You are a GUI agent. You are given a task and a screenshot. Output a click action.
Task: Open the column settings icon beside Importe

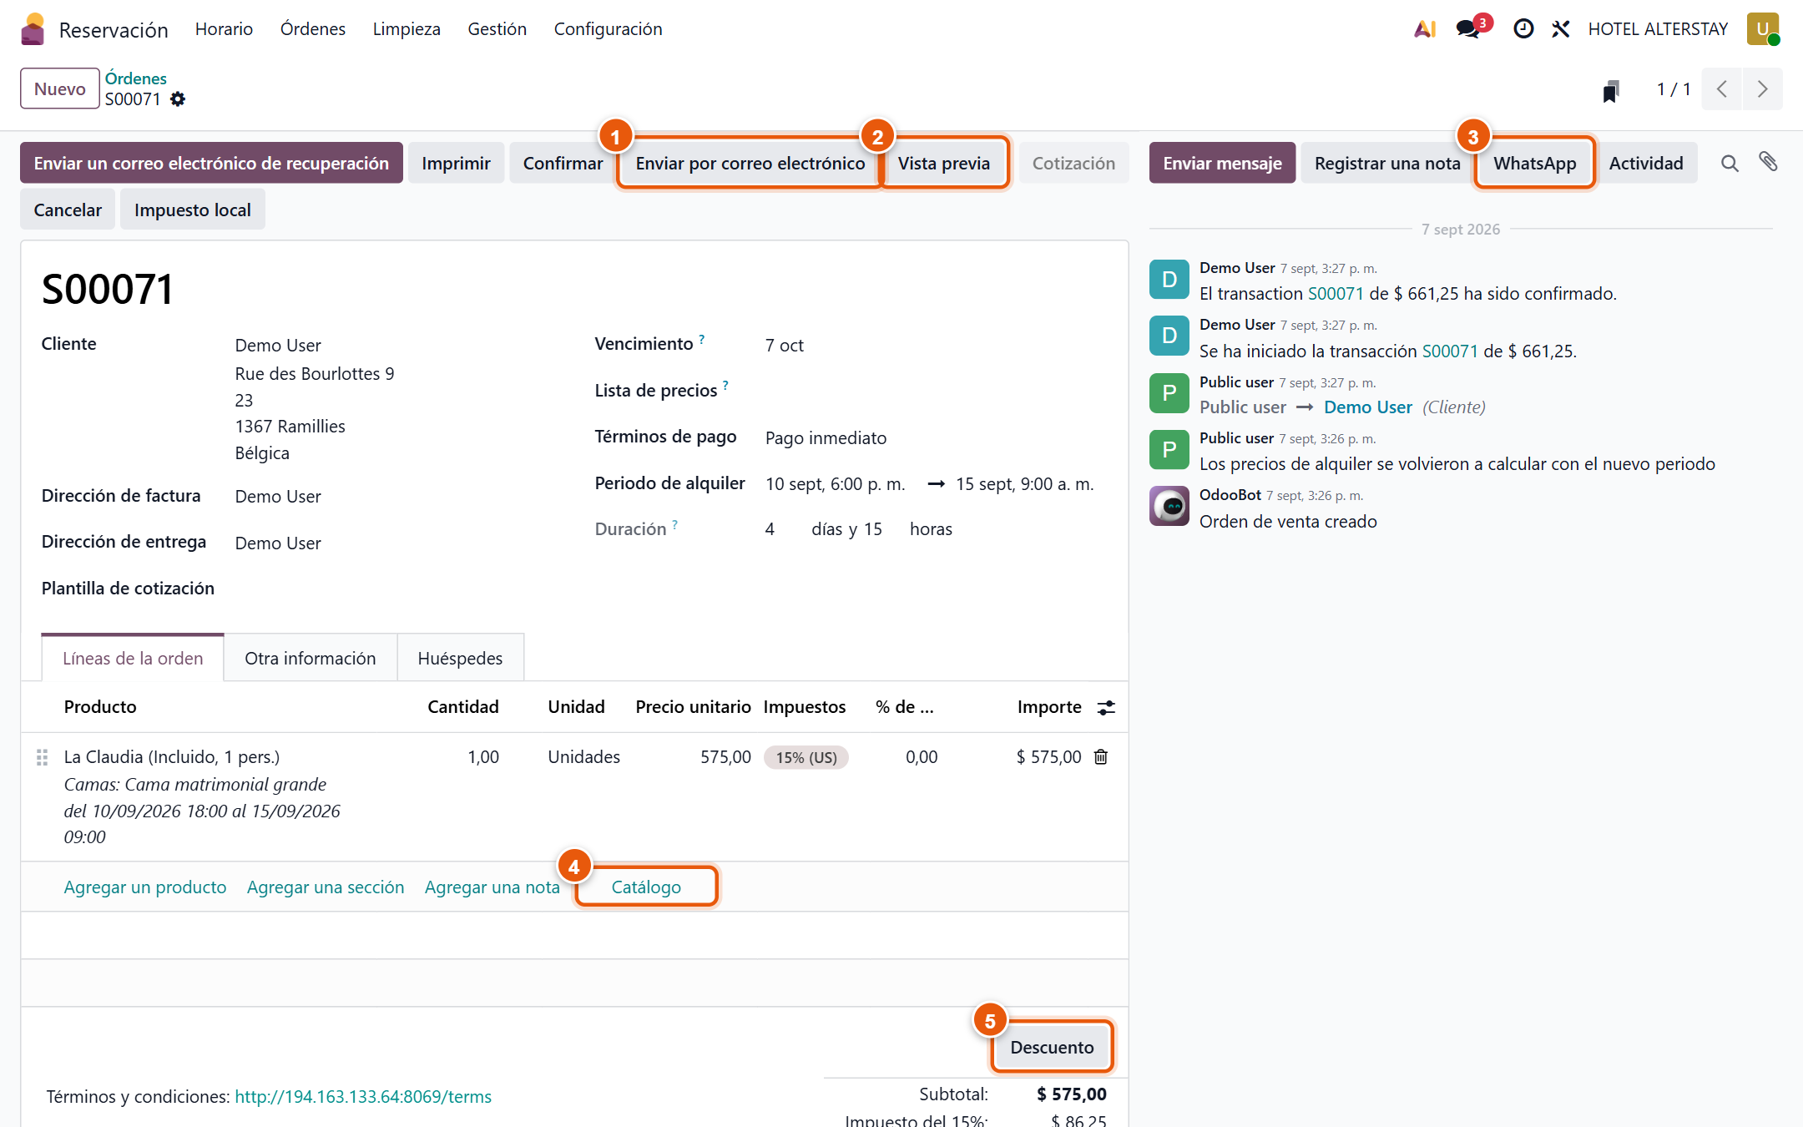tap(1106, 708)
